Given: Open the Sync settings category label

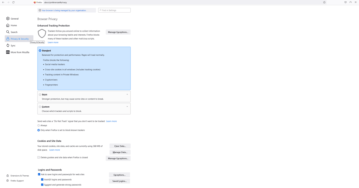Looking at the screenshot, I should pyautogui.click(x=13, y=46).
